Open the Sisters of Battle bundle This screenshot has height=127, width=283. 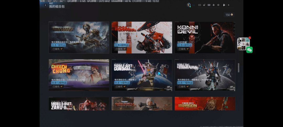pyautogui.click(x=142, y=104)
